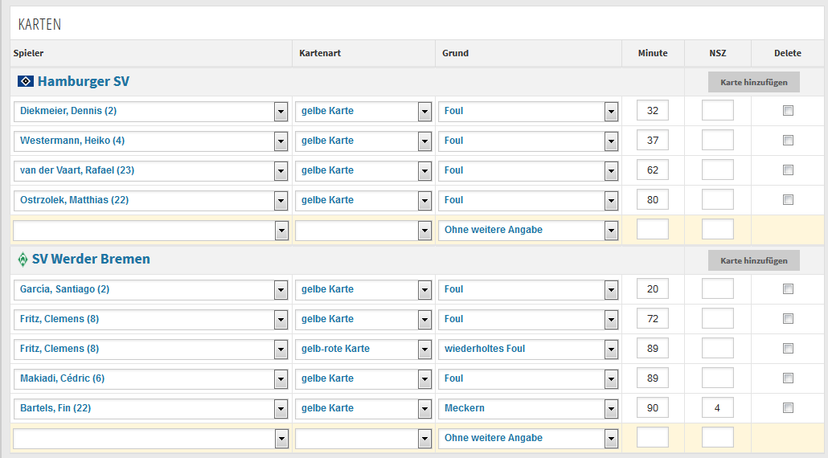
Task: Click the Hamburger SV club crest icon
Action: pos(26,81)
